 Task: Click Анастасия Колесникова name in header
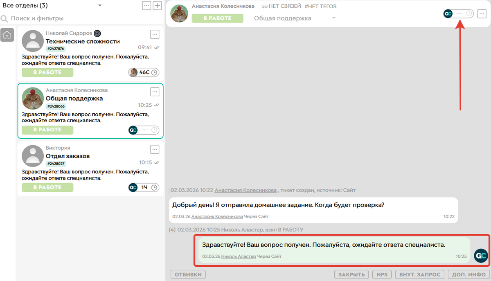click(223, 6)
